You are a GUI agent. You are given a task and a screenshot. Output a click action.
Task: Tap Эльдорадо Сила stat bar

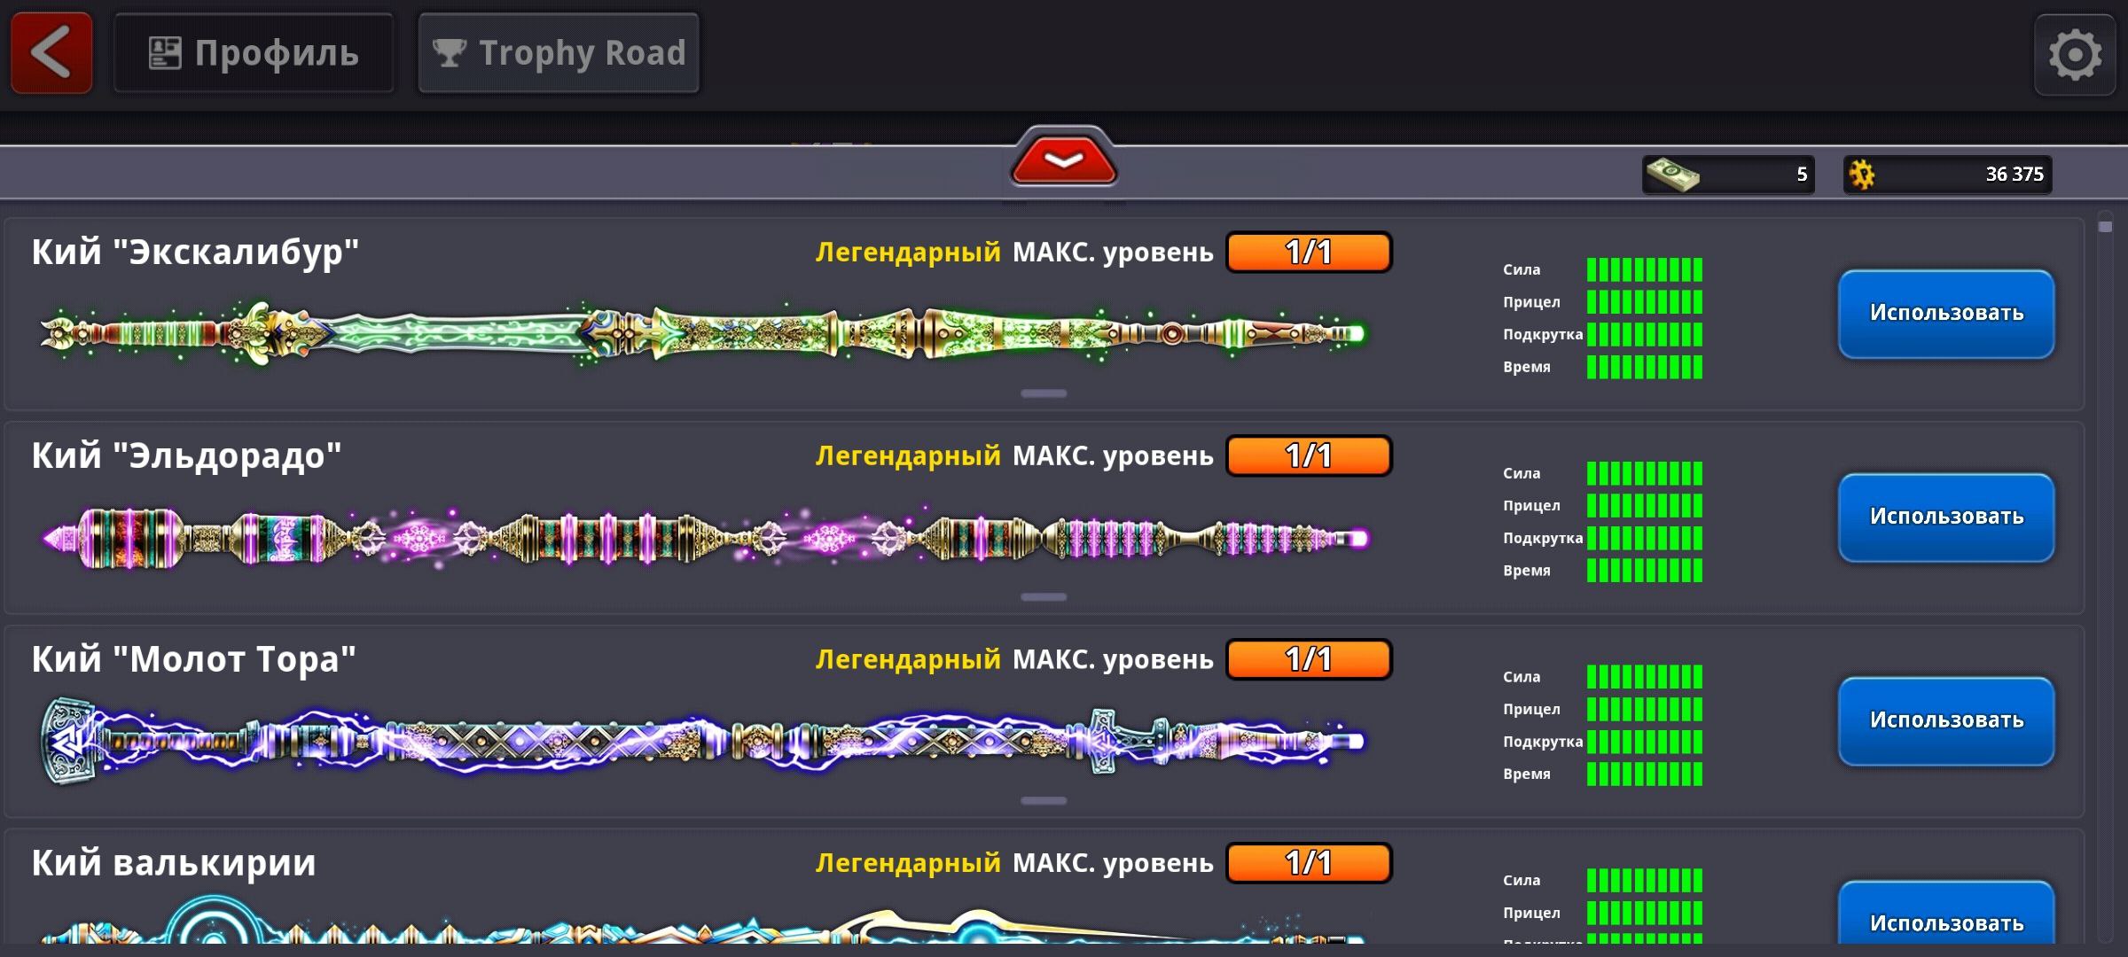pyautogui.click(x=1645, y=473)
